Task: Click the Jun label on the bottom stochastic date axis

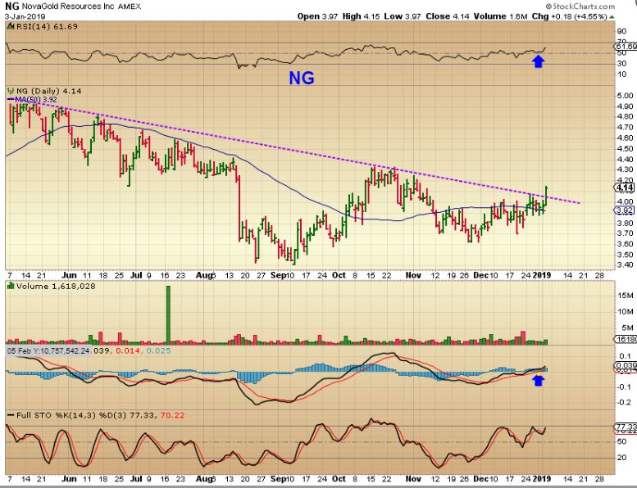Action: [69, 479]
